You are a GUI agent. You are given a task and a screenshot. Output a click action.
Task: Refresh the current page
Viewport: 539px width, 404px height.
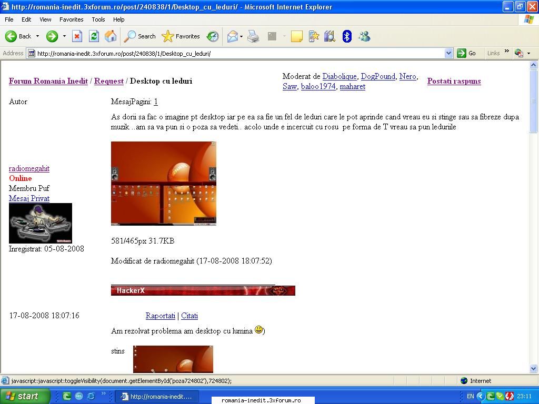click(94, 36)
